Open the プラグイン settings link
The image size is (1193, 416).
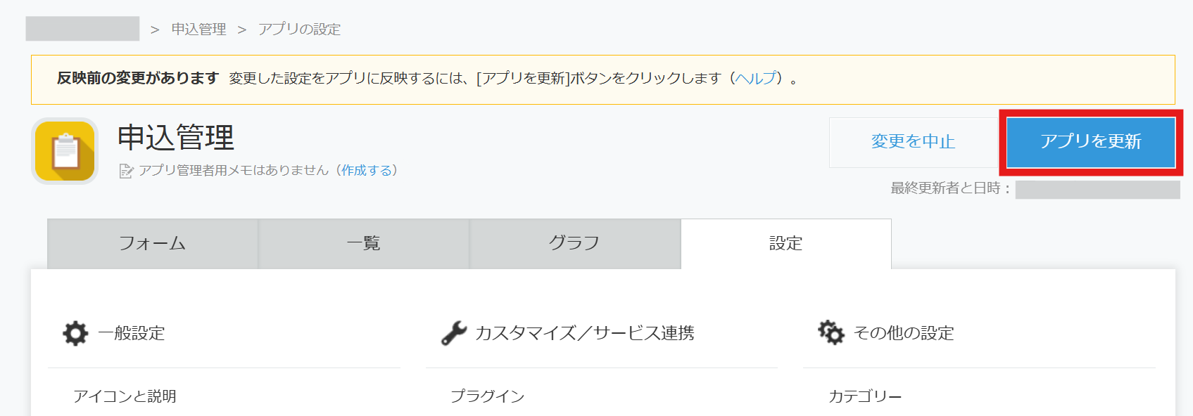[487, 396]
